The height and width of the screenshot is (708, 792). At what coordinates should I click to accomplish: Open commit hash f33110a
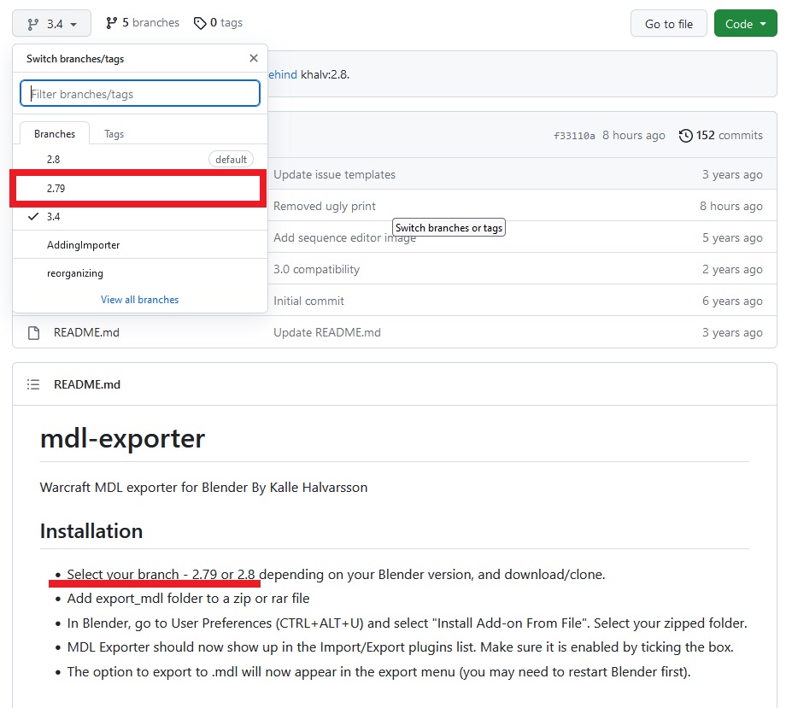pyautogui.click(x=574, y=135)
